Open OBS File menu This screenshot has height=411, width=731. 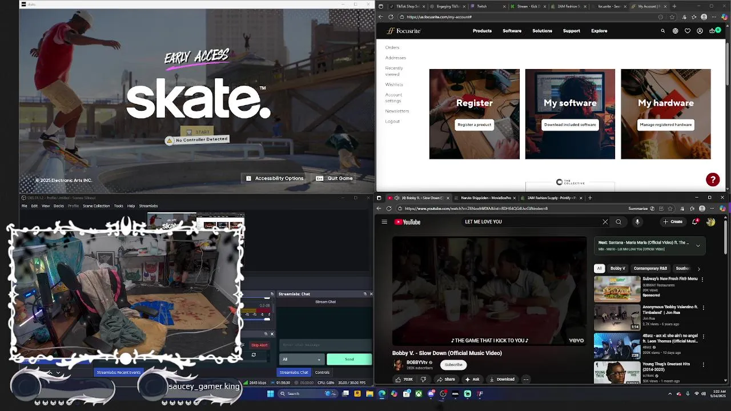(25, 205)
